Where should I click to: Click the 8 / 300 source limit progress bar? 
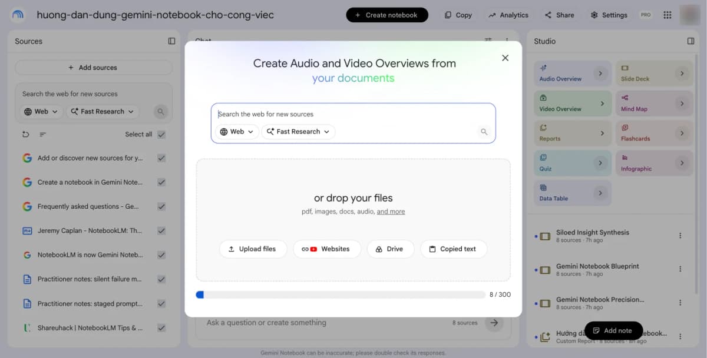pos(341,295)
